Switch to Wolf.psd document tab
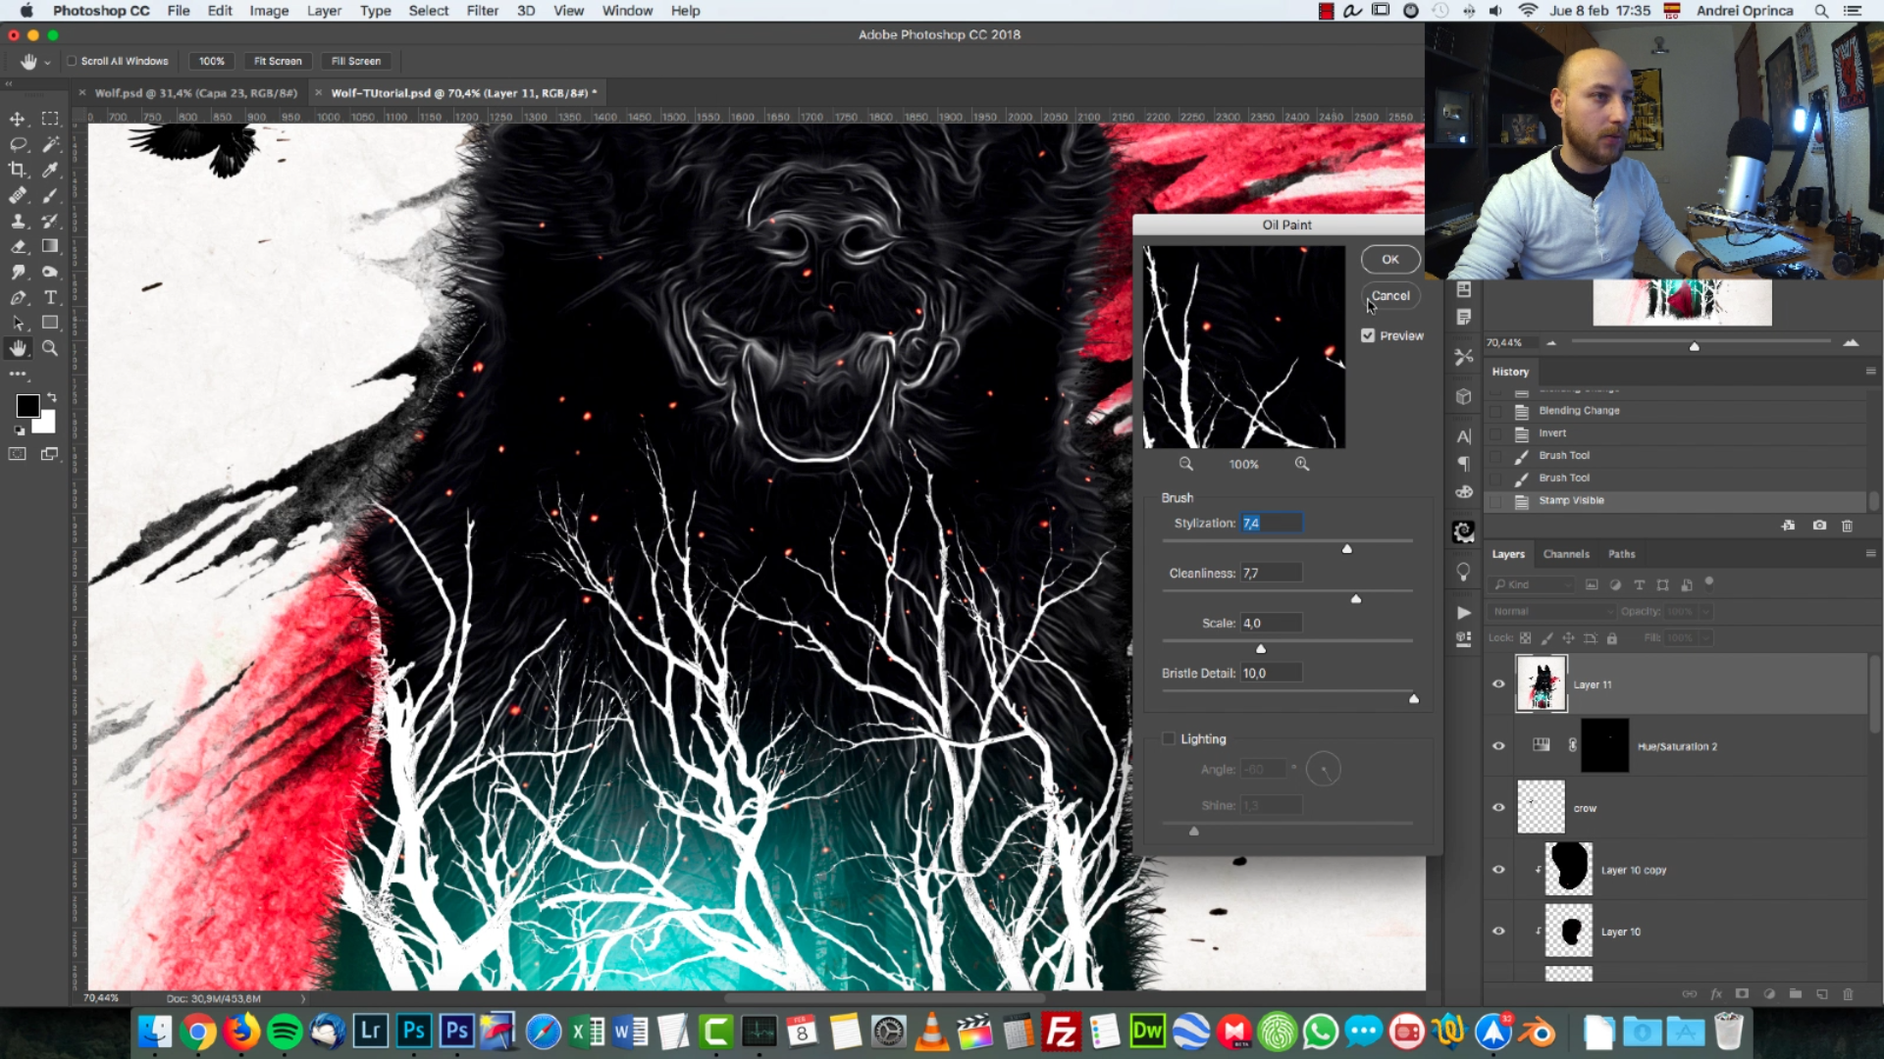The height and width of the screenshot is (1059, 1884). 195,93
